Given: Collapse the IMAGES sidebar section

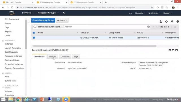Looking at the screenshot, I should click(3, 73).
